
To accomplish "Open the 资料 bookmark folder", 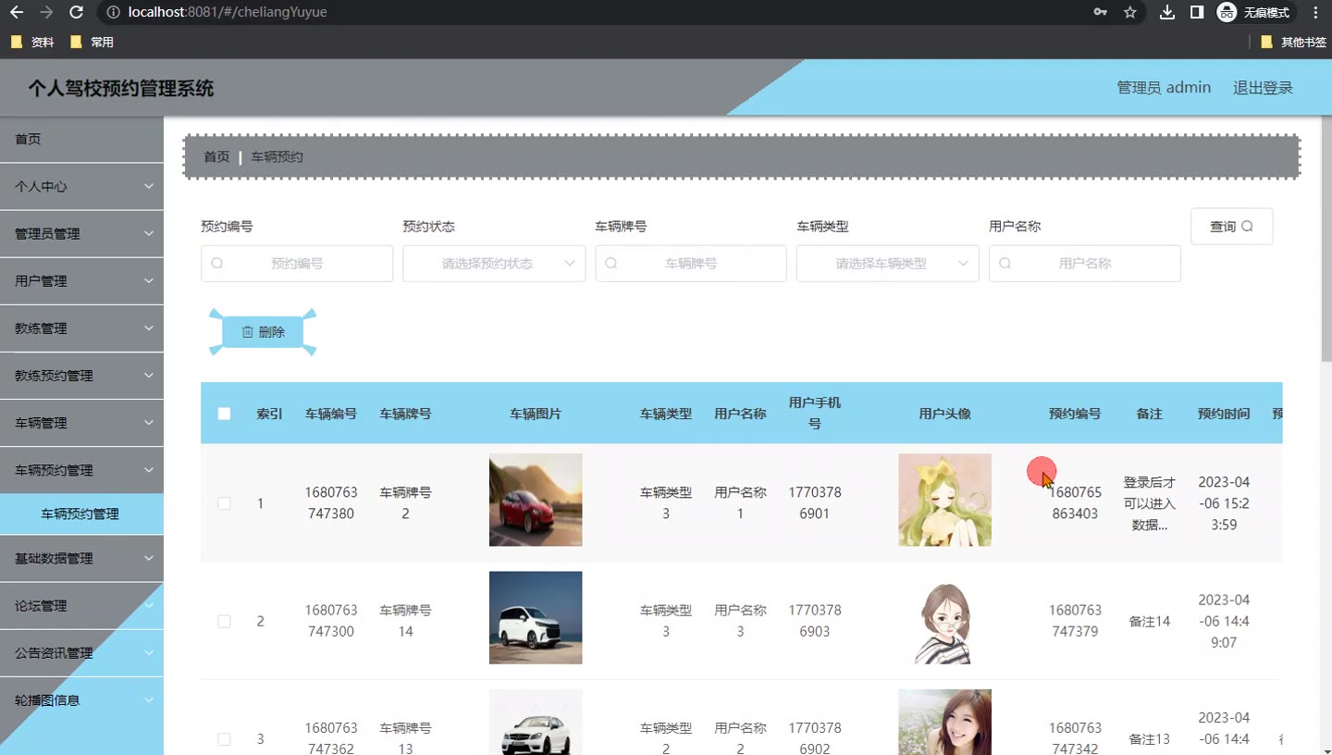I will click(32, 42).
